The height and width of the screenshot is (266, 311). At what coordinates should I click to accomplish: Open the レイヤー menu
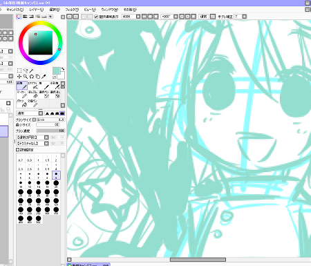tap(37, 10)
